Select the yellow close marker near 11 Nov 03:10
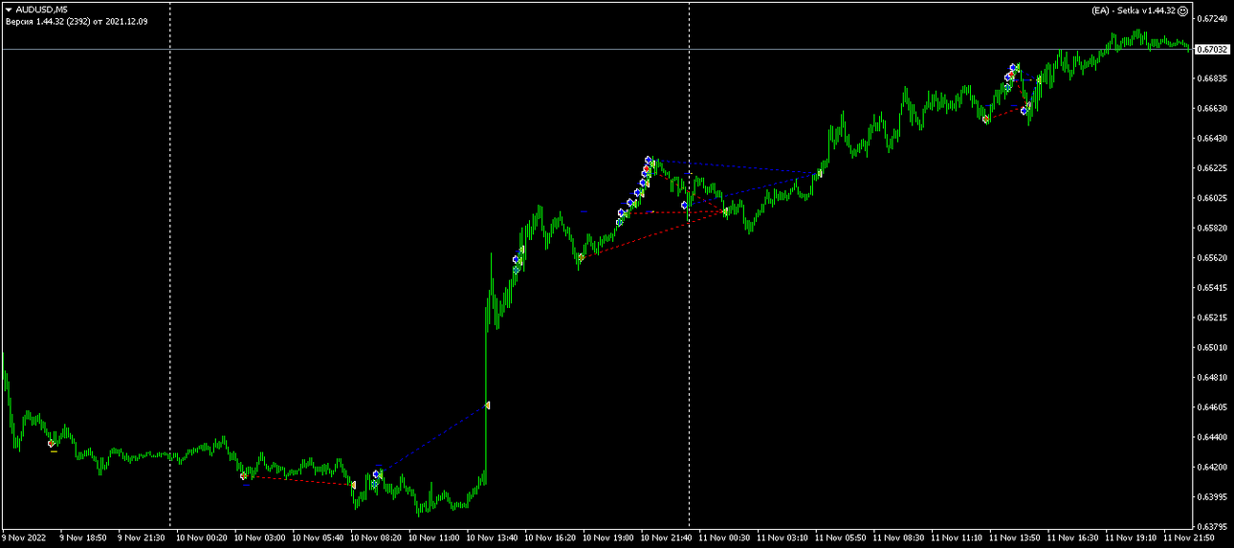The height and width of the screenshot is (548, 1234). [x=819, y=174]
